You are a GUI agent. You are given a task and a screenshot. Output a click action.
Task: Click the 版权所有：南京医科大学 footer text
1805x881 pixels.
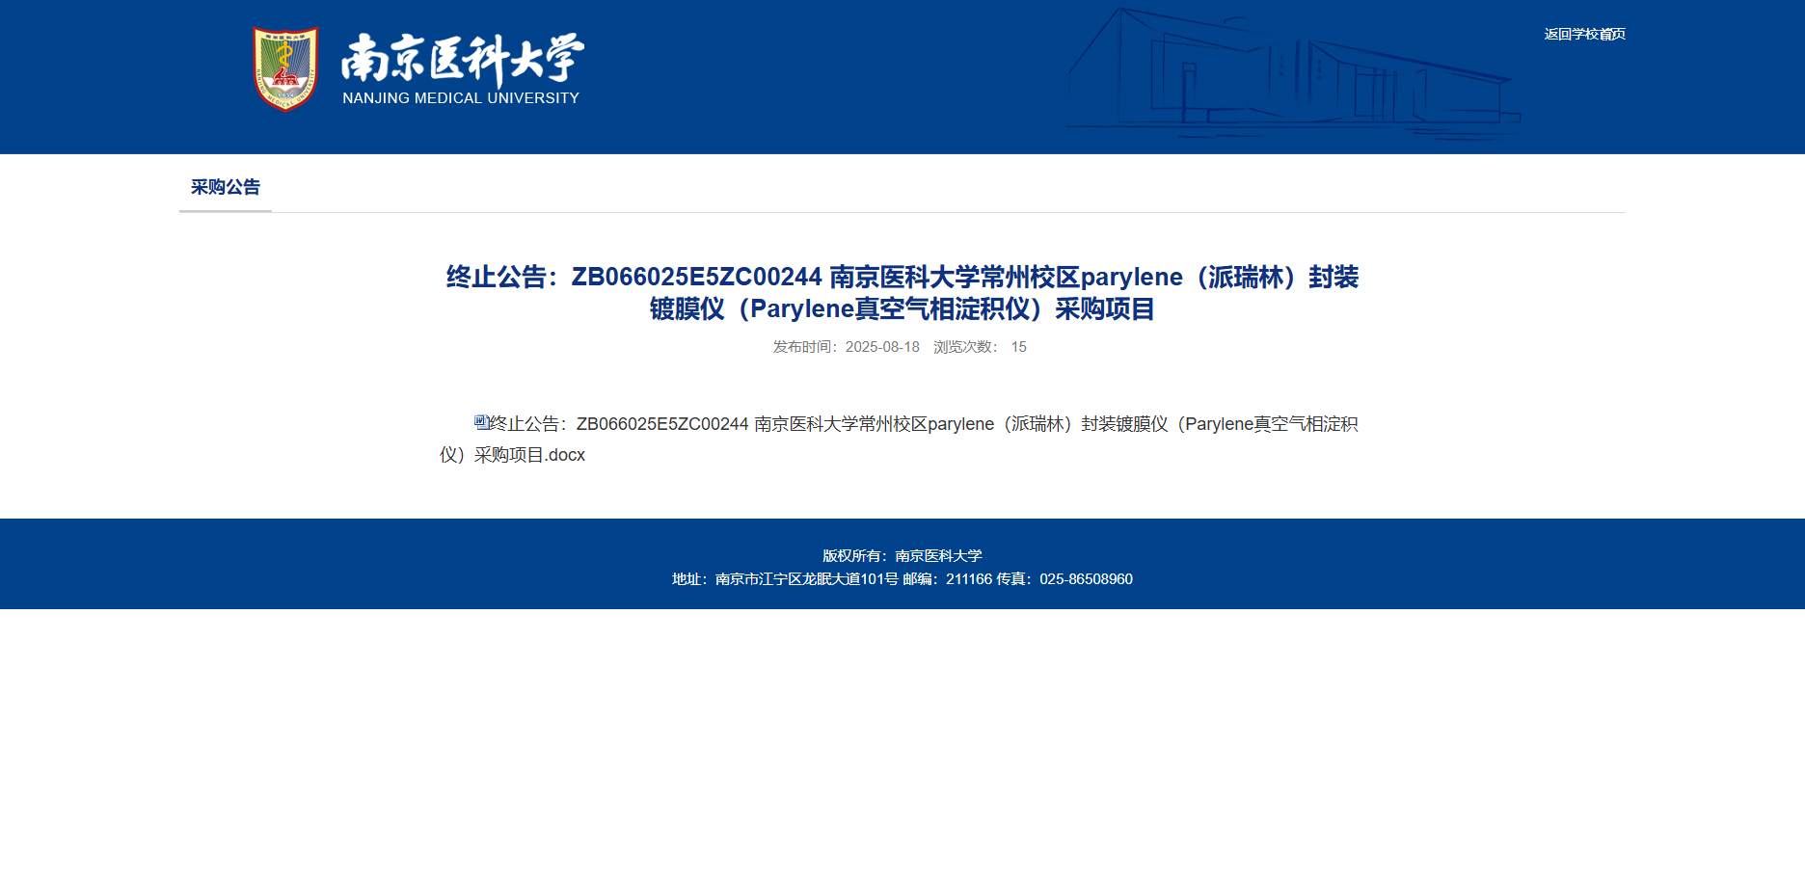pos(902,556)
